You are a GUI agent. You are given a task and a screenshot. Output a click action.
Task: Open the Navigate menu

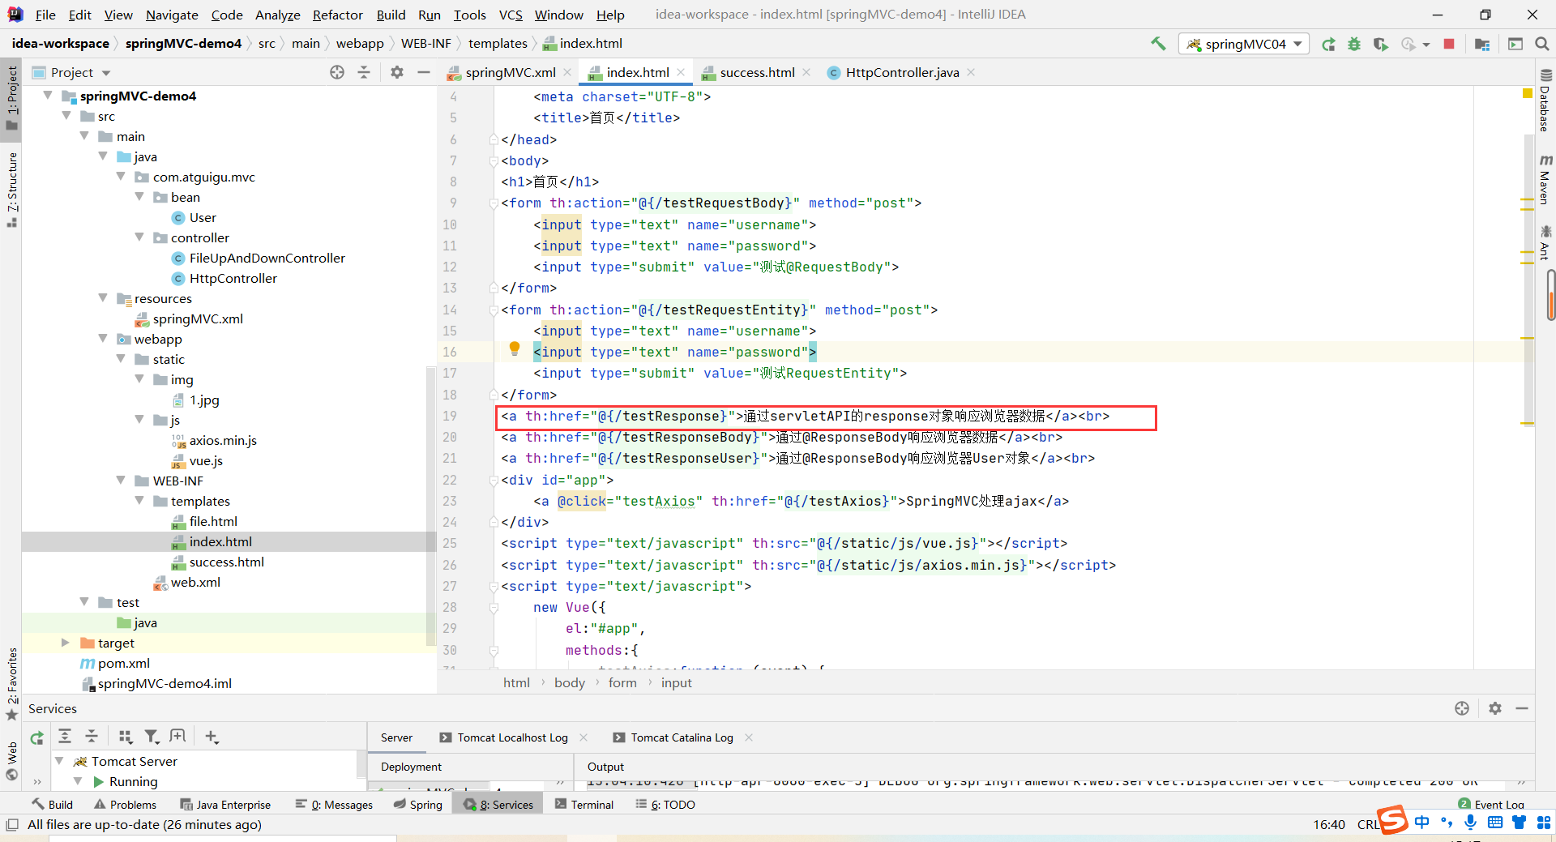click(172, 15)
